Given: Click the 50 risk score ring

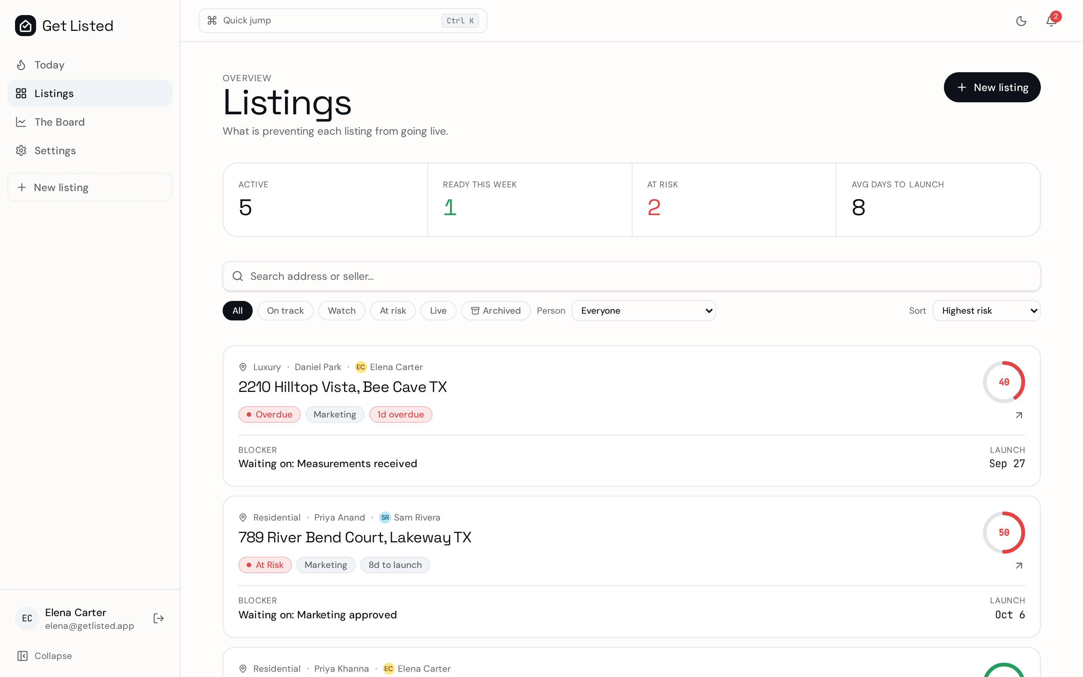Looking at the screenshot, I should 1004,532.
